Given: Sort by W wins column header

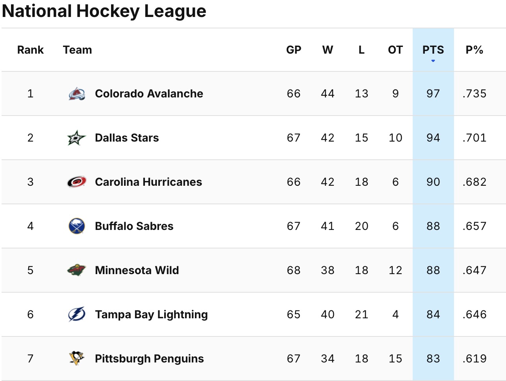Looking at the screenshot, I should pyautogui.click(x=328, y=50).
